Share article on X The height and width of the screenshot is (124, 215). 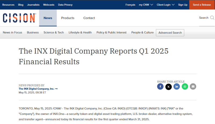point(169,87)
